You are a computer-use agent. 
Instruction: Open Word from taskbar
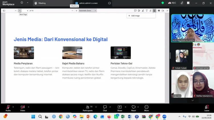pos(130,117)
